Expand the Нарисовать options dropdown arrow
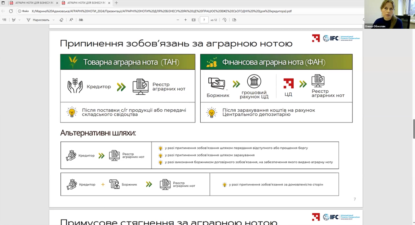This screenshot has width=415, height=225. [54, 20]
